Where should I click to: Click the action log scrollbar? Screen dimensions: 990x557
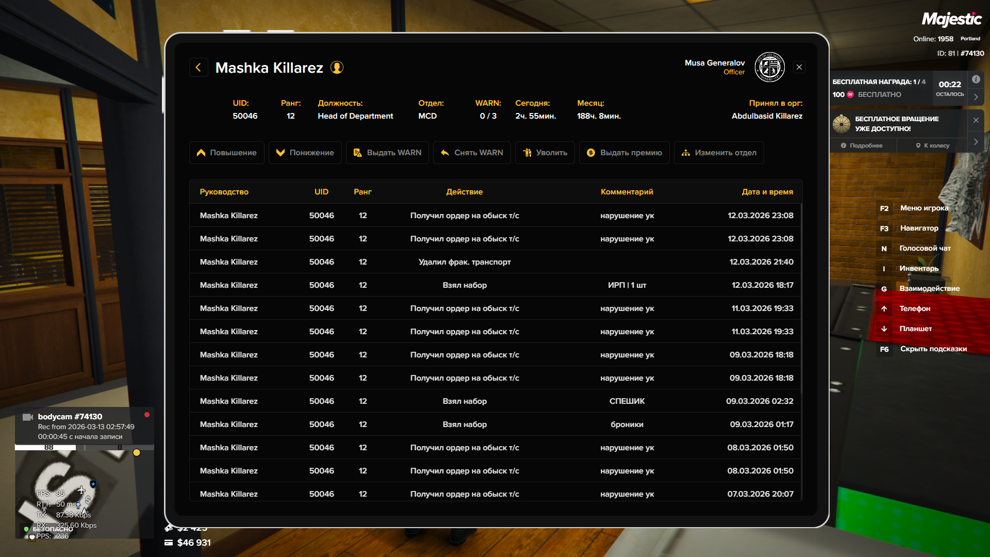click(x=801, y=299)
